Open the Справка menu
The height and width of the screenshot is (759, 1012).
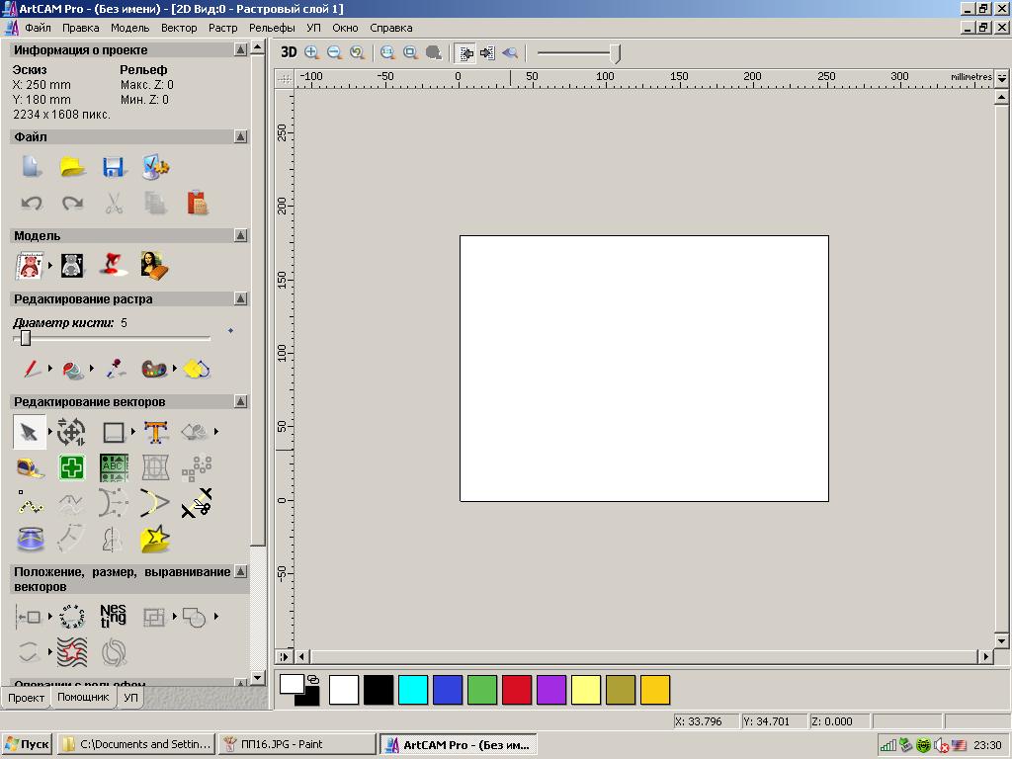point(391,28)
